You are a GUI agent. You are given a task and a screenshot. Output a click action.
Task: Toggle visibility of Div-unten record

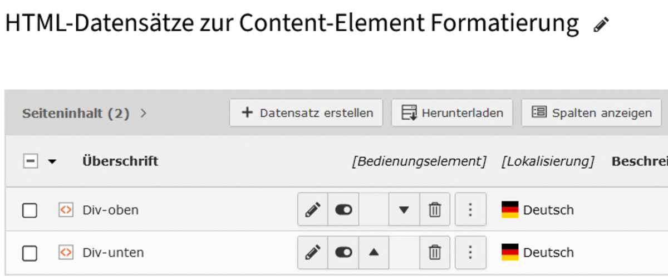point(343,252)
